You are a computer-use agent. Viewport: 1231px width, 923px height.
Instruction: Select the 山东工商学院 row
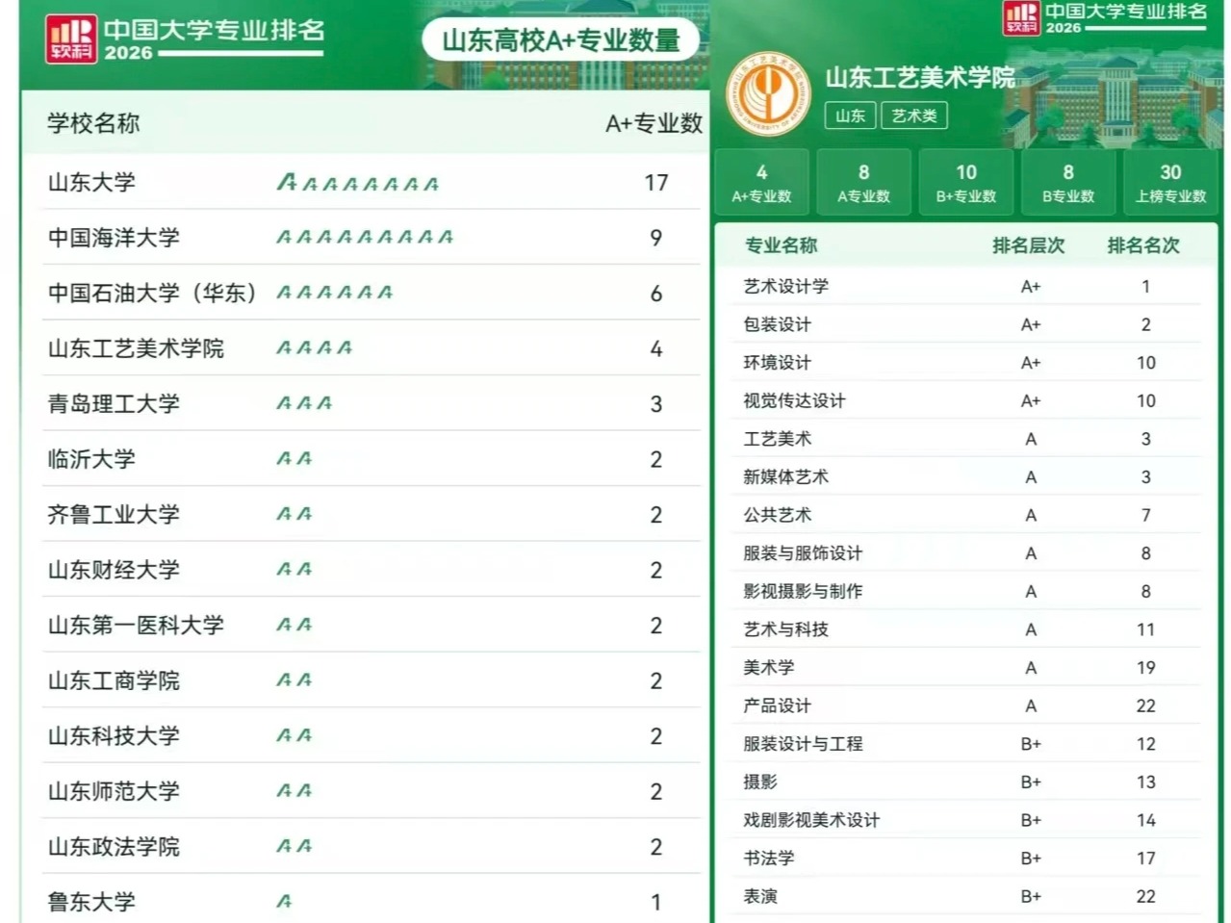coord(371,680)
